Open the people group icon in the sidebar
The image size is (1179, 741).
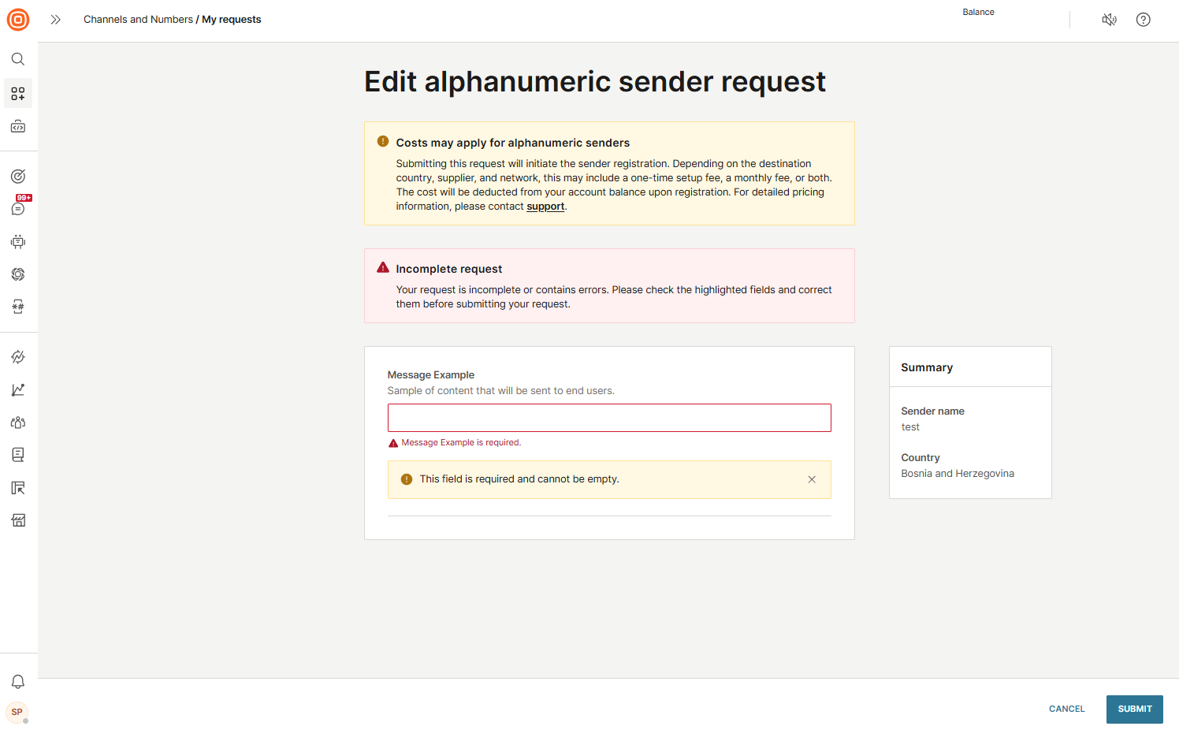click(x=18, y=423)
